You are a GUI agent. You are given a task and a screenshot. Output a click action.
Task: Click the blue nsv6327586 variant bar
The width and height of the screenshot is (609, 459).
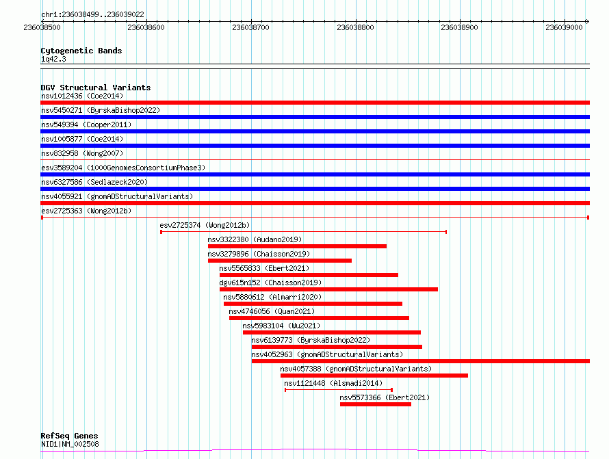(x=315, y=189)
